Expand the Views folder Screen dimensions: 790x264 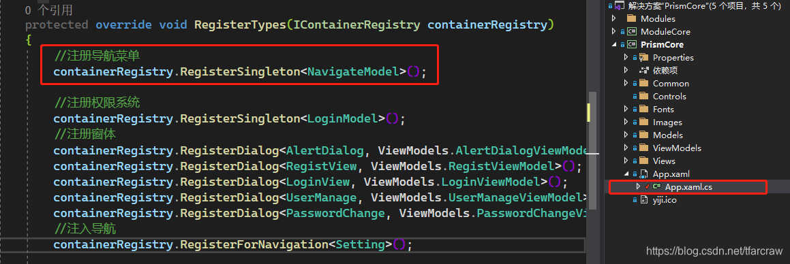(x=626, y=161)
